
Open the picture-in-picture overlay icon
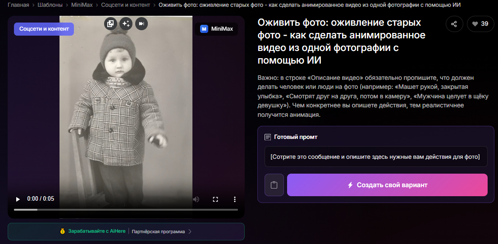pos(110,24)
